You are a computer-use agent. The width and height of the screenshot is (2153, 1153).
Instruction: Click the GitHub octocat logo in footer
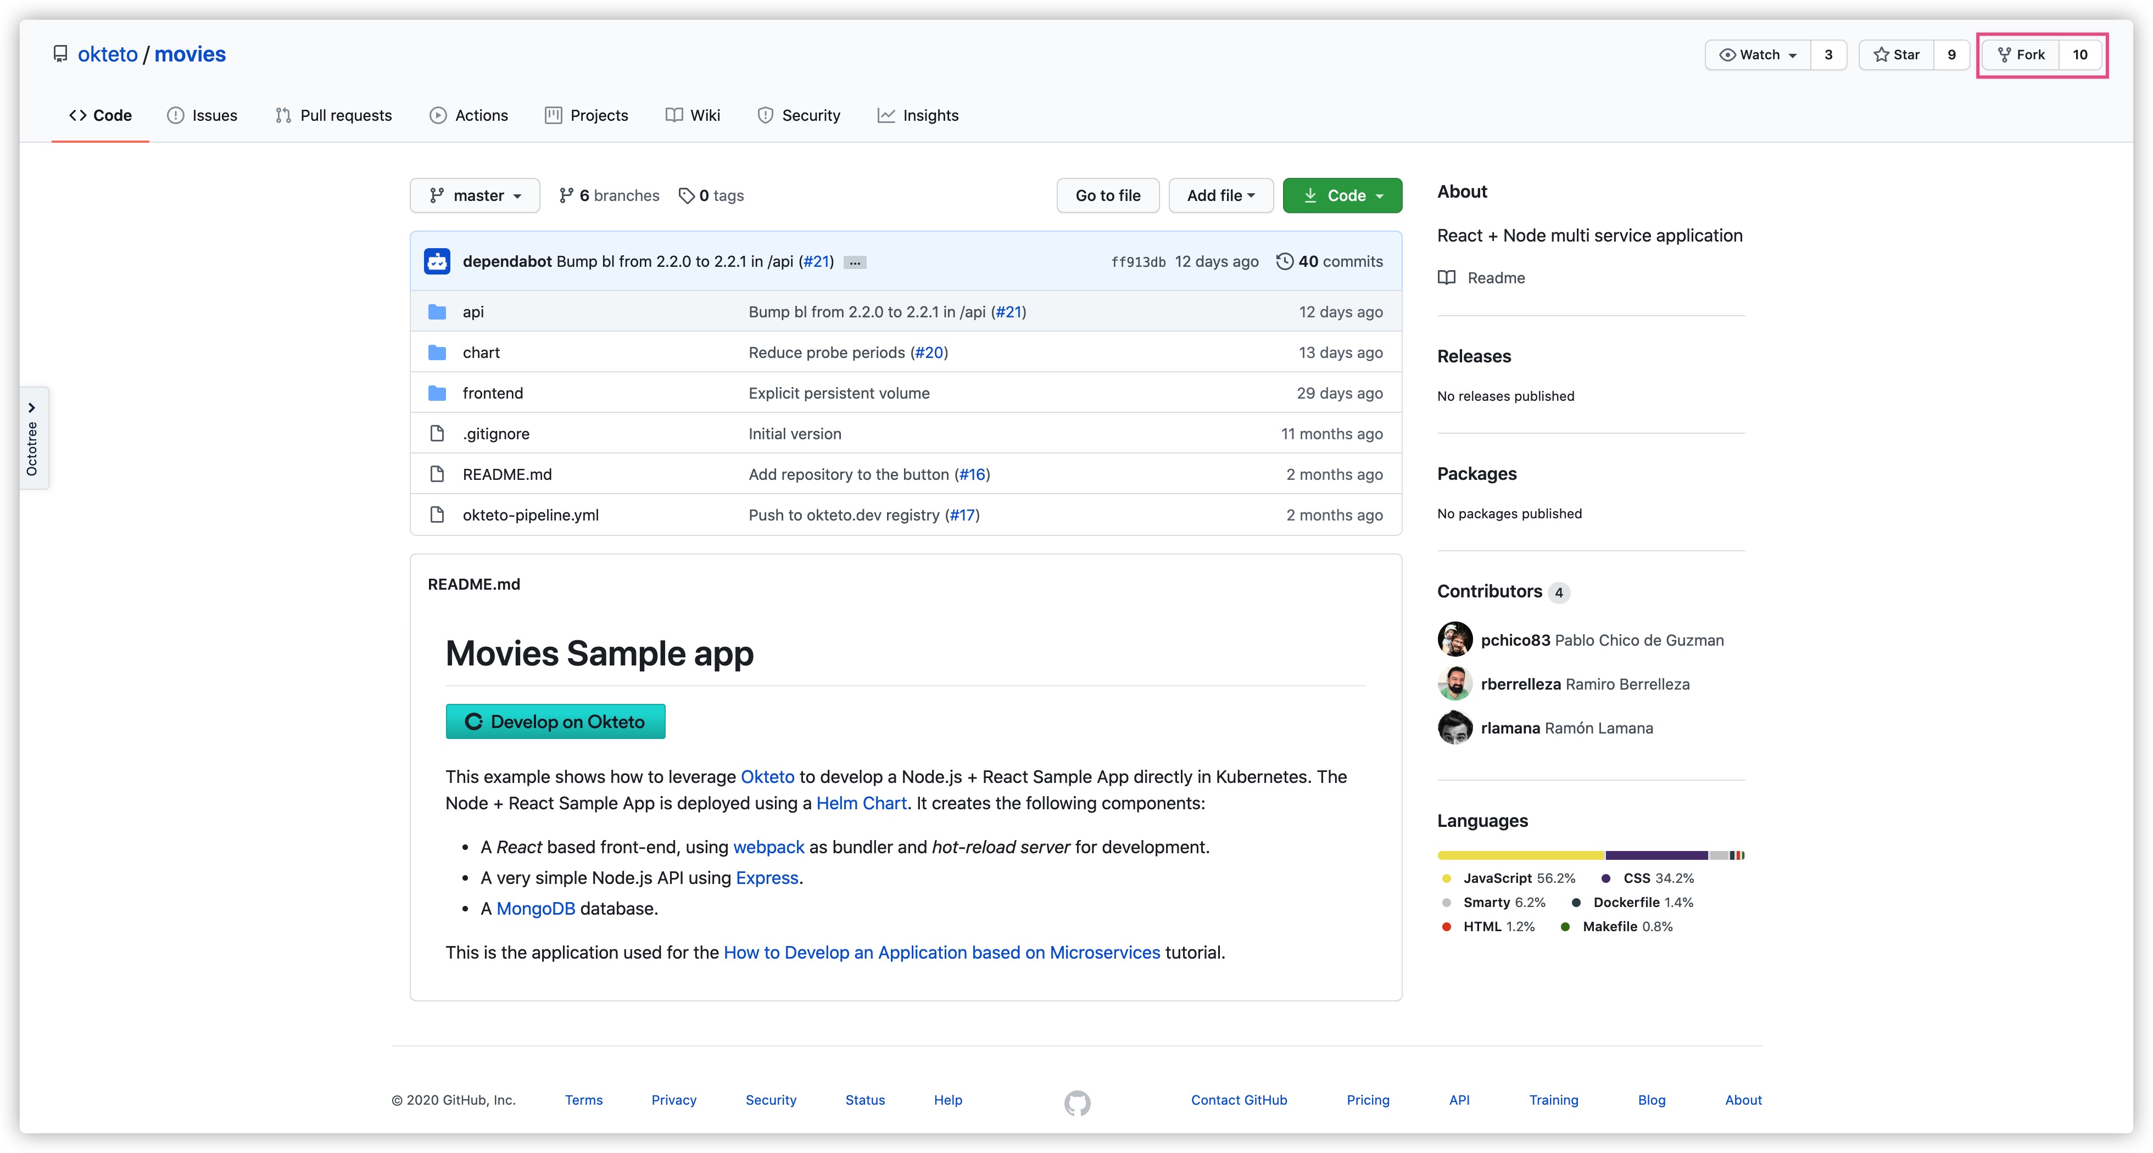point(1078,1103)
